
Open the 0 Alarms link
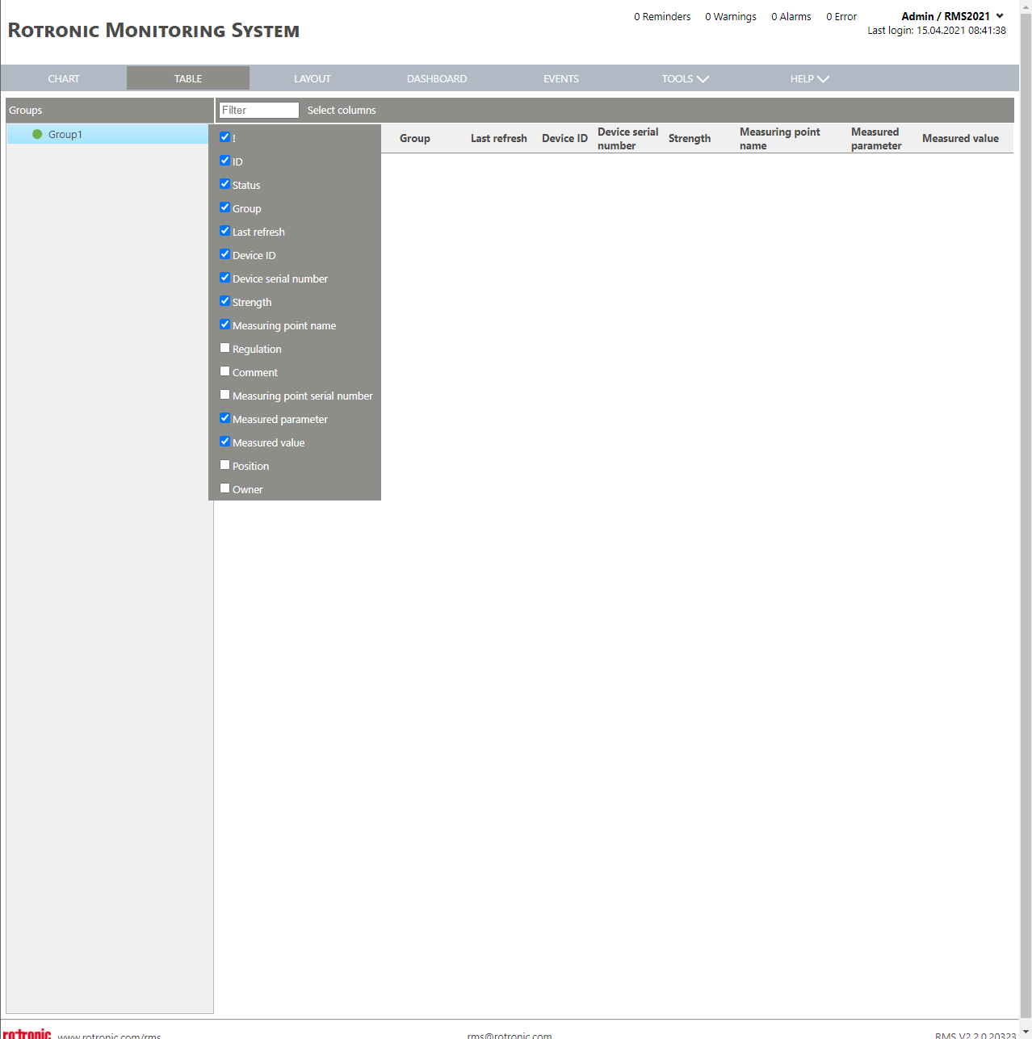[791, 17]
